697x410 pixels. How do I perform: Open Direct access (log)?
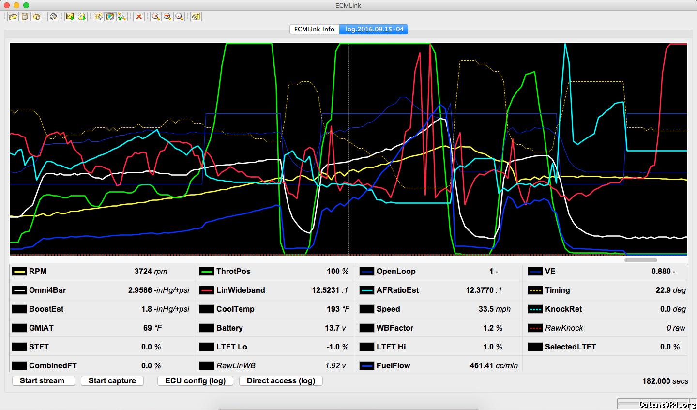(x=281, y=380)
